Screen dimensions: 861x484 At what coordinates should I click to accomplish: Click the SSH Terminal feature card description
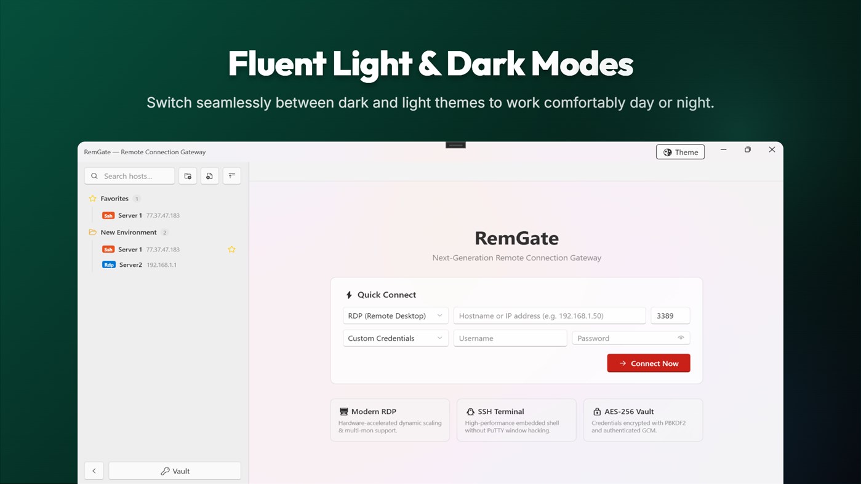[x=512, y=427]
